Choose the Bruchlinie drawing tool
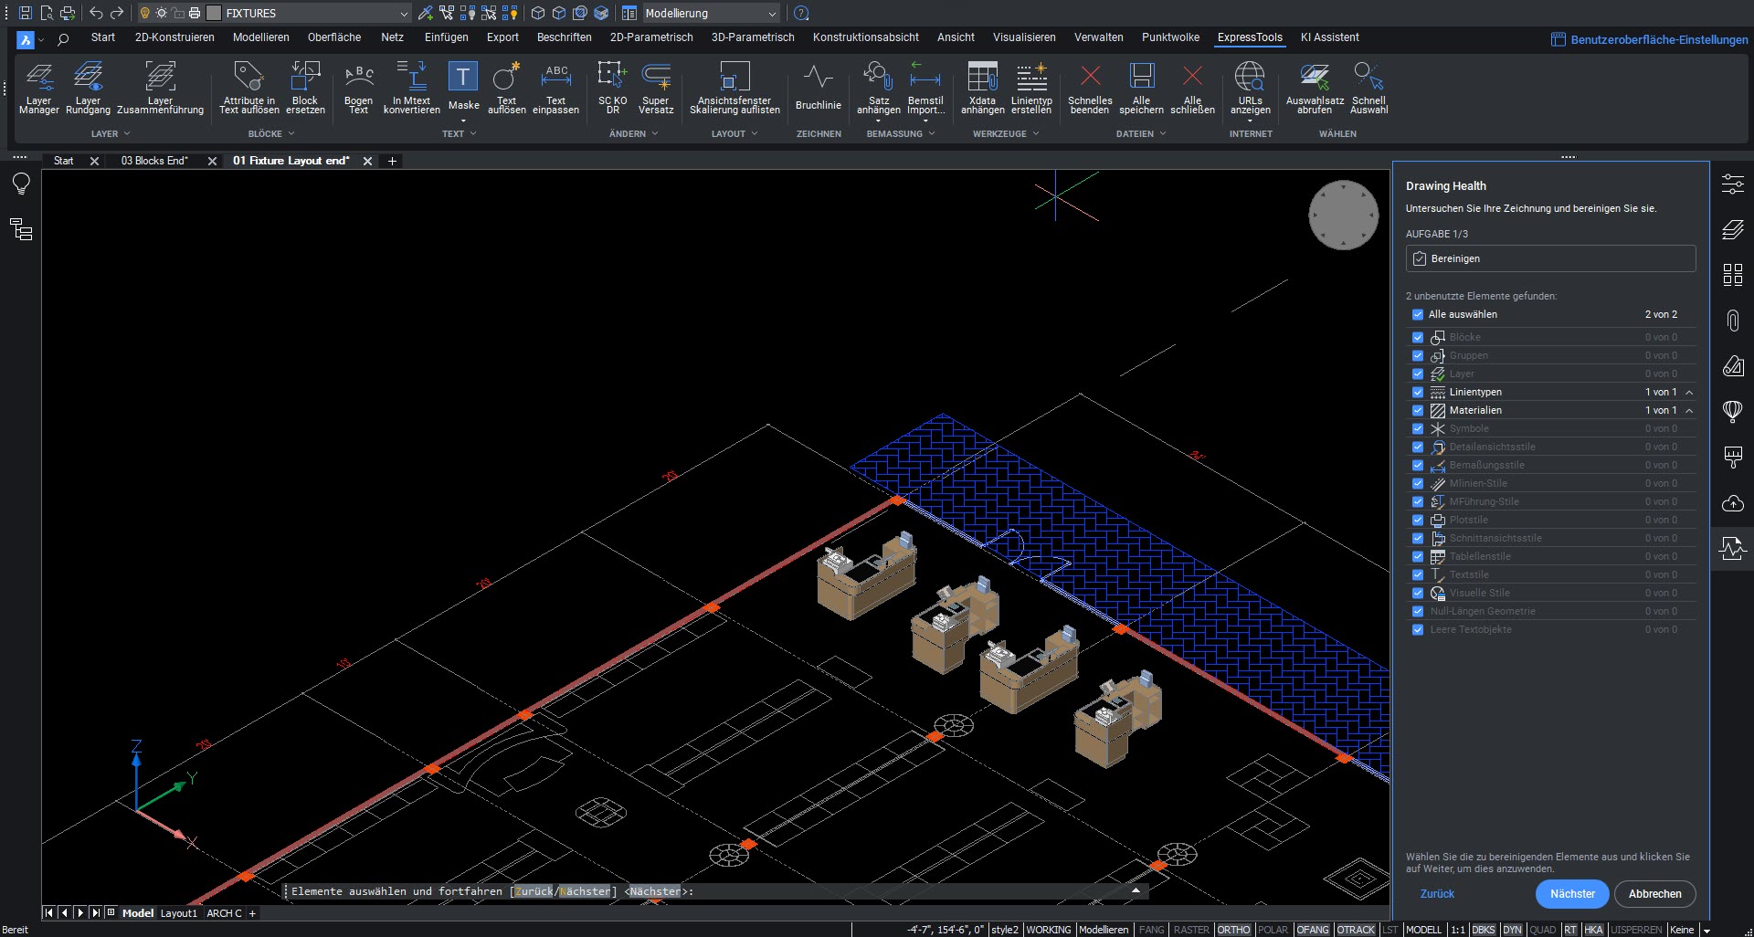This screenshot has height=937, width=1754. pyautogui.click(x=818, y=88)
